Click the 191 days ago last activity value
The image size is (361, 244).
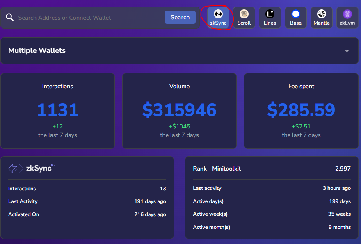150,201
